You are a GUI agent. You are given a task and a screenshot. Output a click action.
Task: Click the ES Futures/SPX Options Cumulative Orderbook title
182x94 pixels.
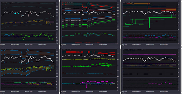click(x=134, y=50)
